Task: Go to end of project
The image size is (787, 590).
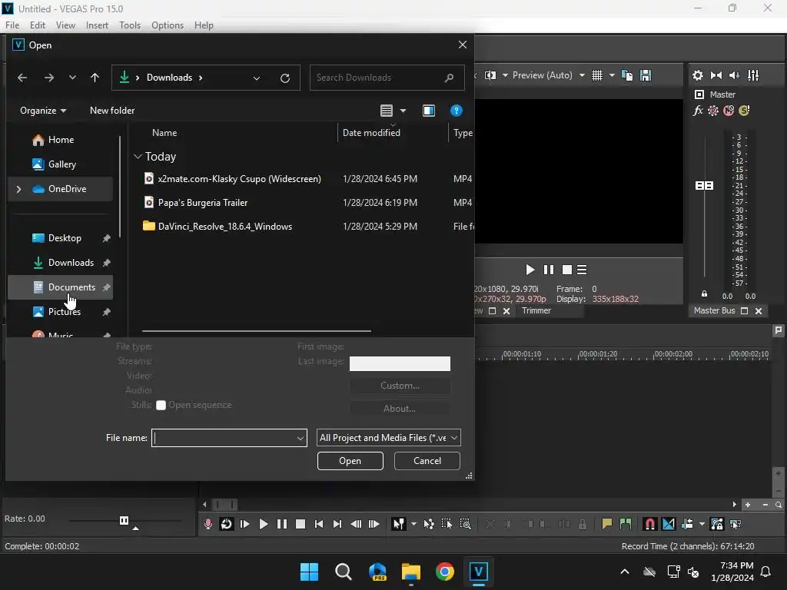Action: point(337,524)
